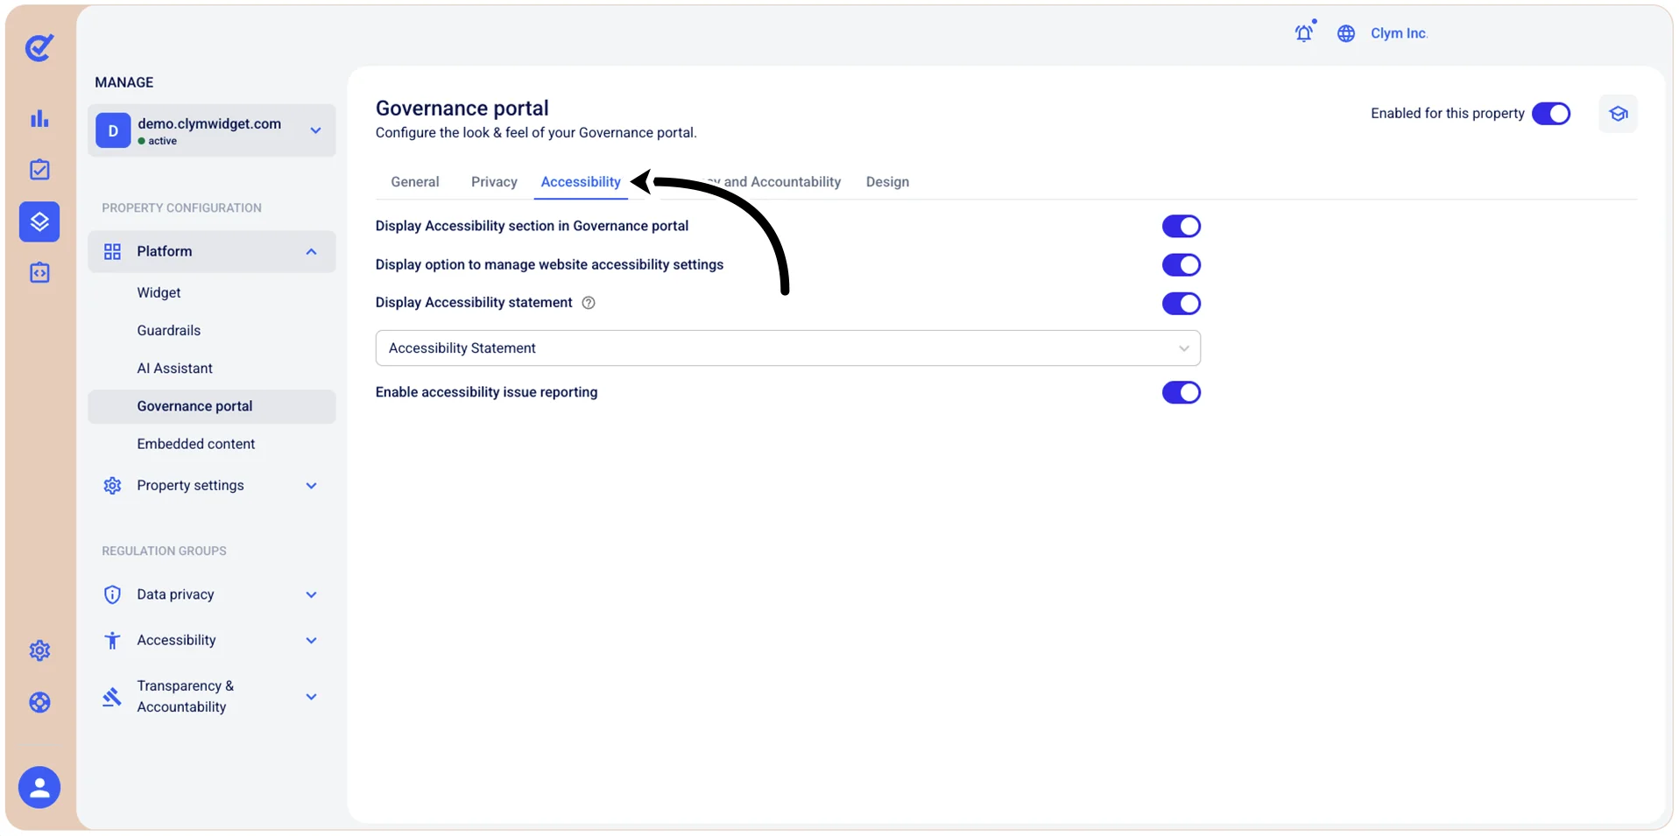This screenshot has height=836, width=1679.
Task: Switch to the Privacy tab
Action: click(494, 182)
